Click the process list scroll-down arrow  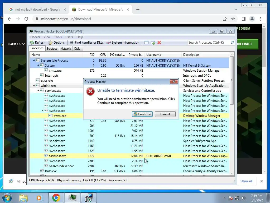[232, 173]
